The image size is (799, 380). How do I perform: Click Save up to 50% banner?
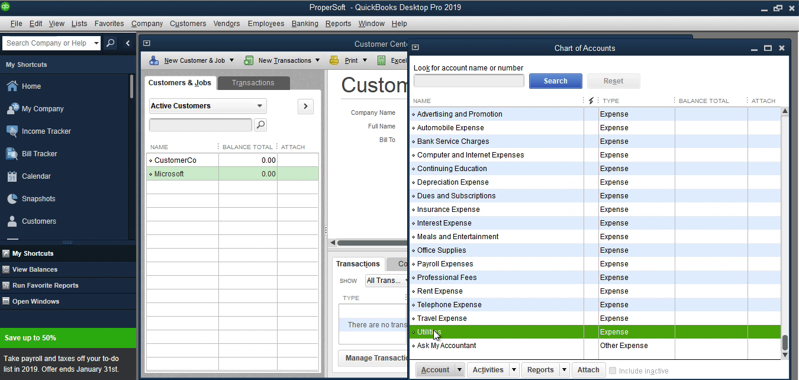[x=68, y=338]
